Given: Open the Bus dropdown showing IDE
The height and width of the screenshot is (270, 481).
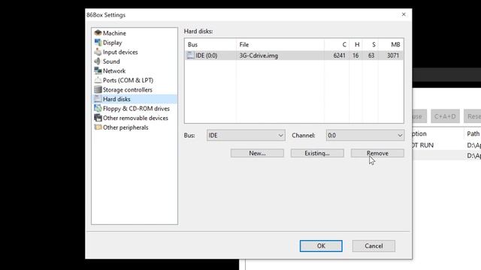Looking at the screenshot, I should 246,135.
